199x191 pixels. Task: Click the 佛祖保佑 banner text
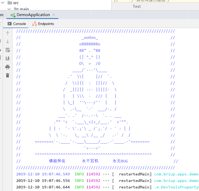coord(57,161)
